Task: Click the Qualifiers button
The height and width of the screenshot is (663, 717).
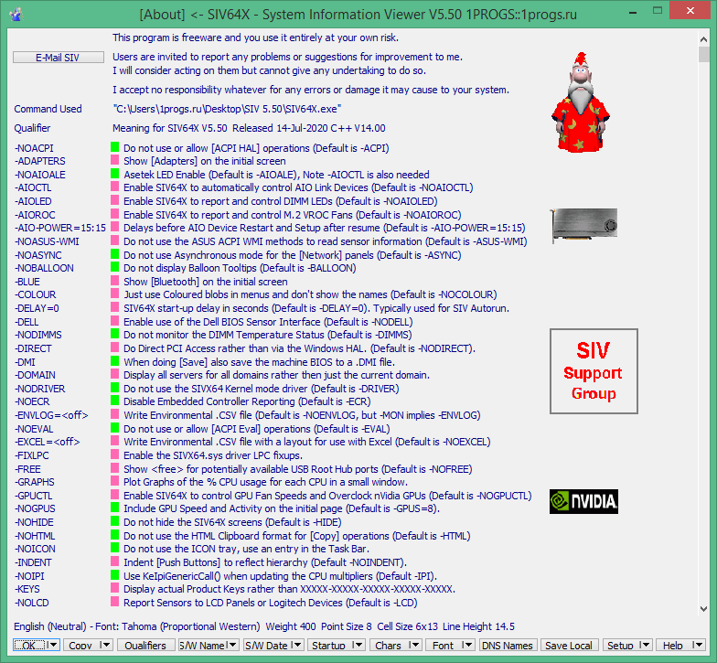Action: (x=145, y=646)
